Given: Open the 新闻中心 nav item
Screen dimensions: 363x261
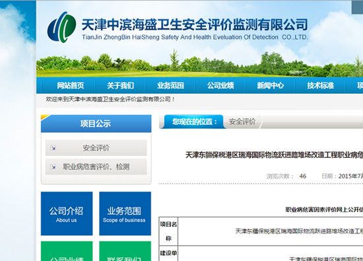Looking at the screenshot, I should pyautogui.click(x=271, y=85).
